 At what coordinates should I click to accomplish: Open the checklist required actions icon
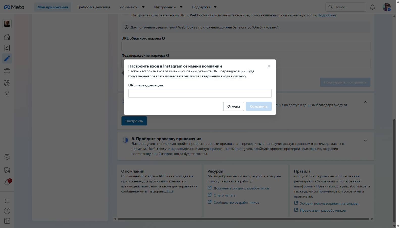point(7,48)
